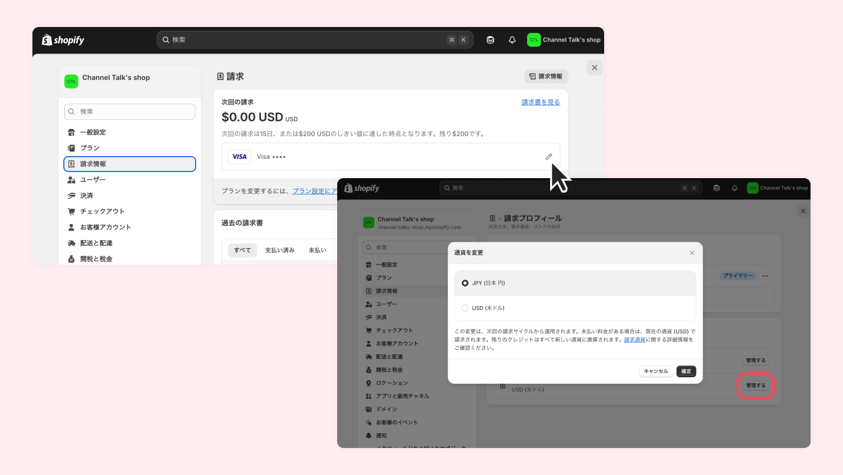Focus the top 検索 bar in the dimmed 請求プロフィール window
843x475 pixels.
pos(571,188)
